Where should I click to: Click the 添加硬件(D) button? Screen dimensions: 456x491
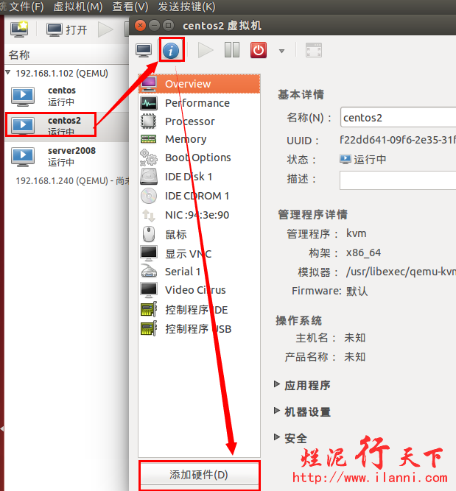[x=199, y=475]
